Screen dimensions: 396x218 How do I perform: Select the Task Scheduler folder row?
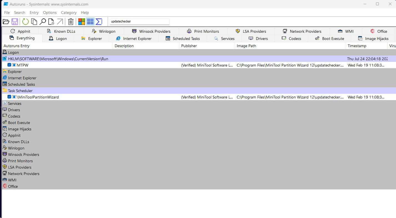[20, 91]
